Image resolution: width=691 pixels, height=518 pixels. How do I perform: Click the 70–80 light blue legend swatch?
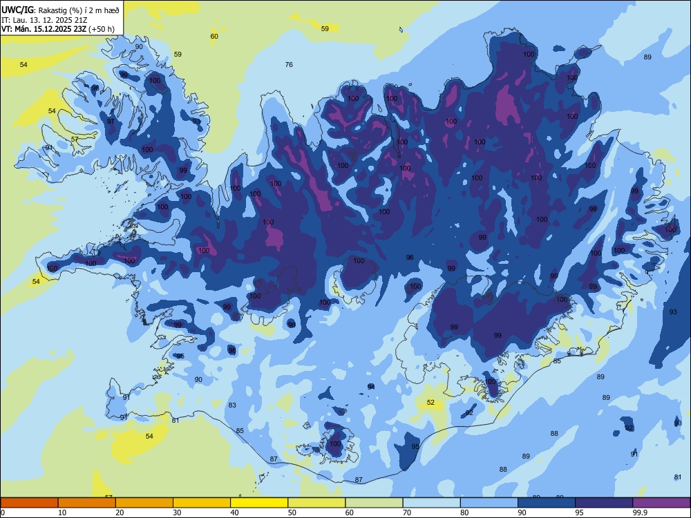click(x=431, y=503)
